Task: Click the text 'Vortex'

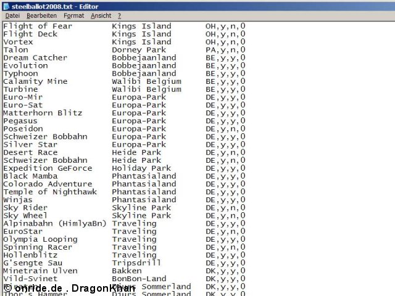Action: click(x=18, y=42)
